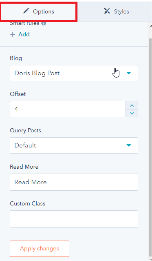The image size is (152, 261).
Task: Click the Blog dropdown arrow
Action: tap(129, 73)
